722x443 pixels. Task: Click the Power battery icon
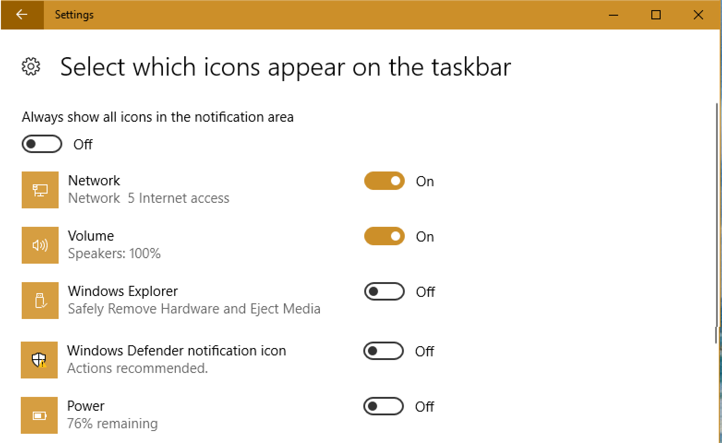[39, 415]
